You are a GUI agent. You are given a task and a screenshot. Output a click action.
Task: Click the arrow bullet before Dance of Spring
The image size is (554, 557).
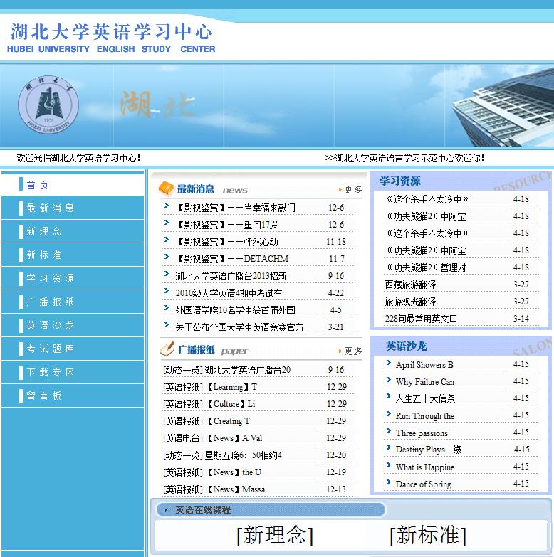[389, 482]
